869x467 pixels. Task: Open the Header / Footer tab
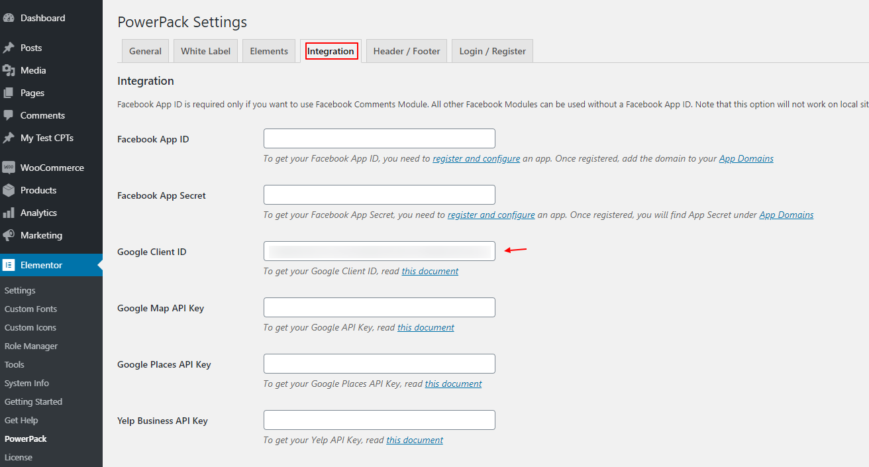pyautogui.click(x=406, y=50)
